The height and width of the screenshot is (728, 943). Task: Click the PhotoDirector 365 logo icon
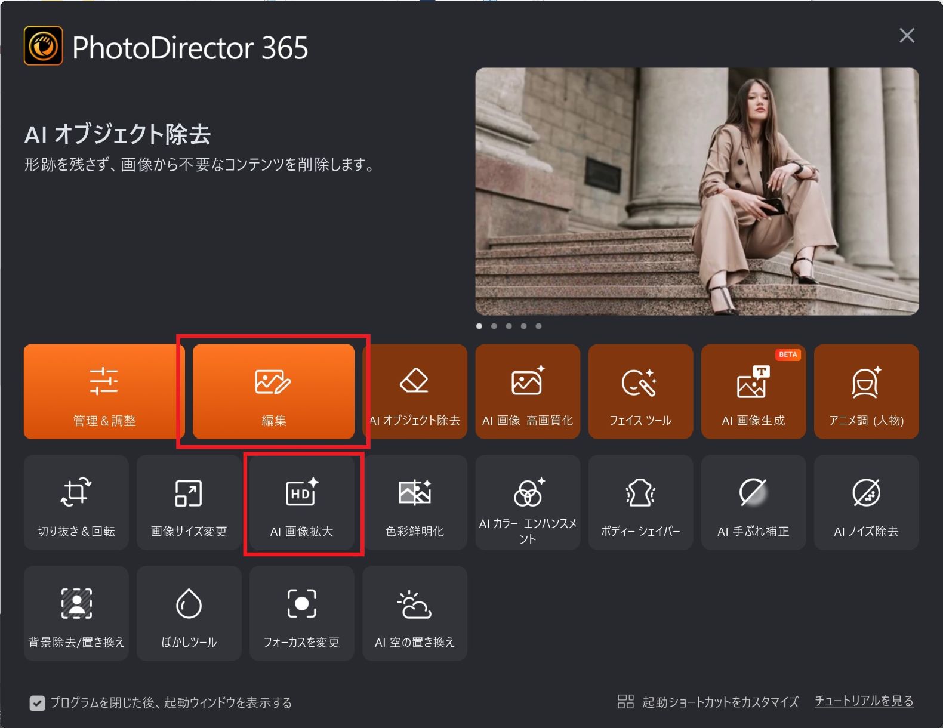pos(43,46)
